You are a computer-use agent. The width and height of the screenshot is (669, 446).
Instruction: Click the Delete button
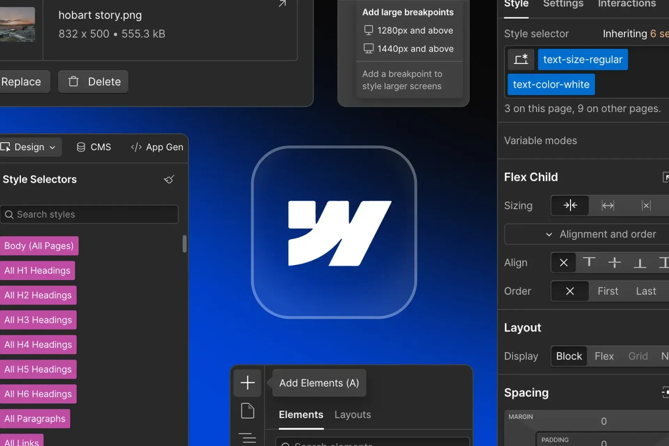(93, 82)
